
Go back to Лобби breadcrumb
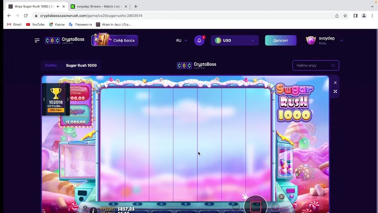51,65
